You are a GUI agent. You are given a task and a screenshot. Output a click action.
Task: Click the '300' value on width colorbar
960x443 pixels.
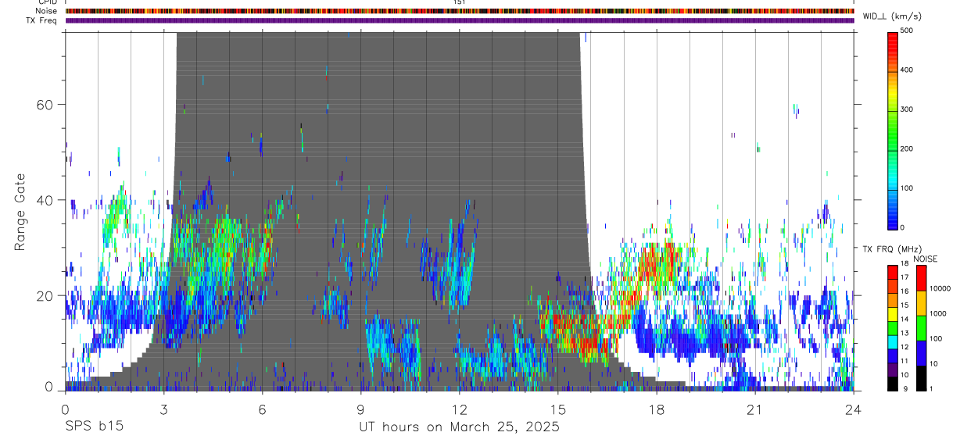(908, 109)
